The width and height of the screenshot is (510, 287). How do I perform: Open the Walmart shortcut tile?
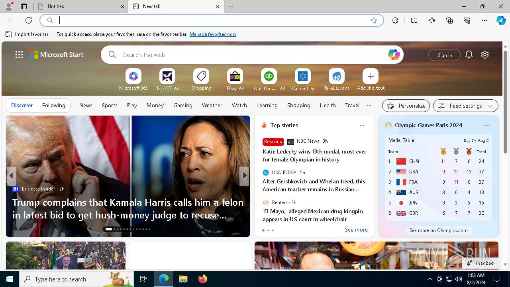tap(303, 80)
